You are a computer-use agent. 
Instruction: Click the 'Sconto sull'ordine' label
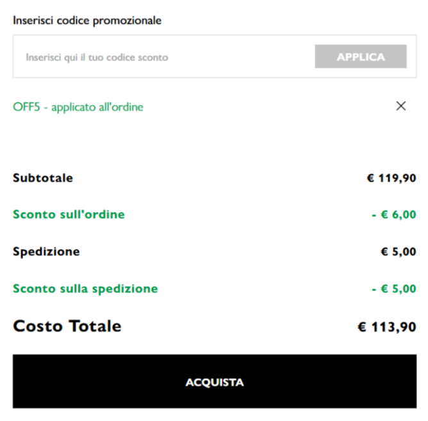pyautogui.click(x=69, y=214)
